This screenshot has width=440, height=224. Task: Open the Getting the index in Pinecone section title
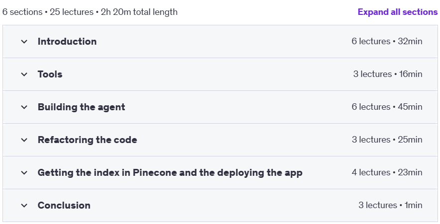click(170, 172)
